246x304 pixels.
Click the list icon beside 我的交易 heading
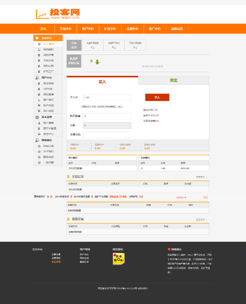[68, 219]
